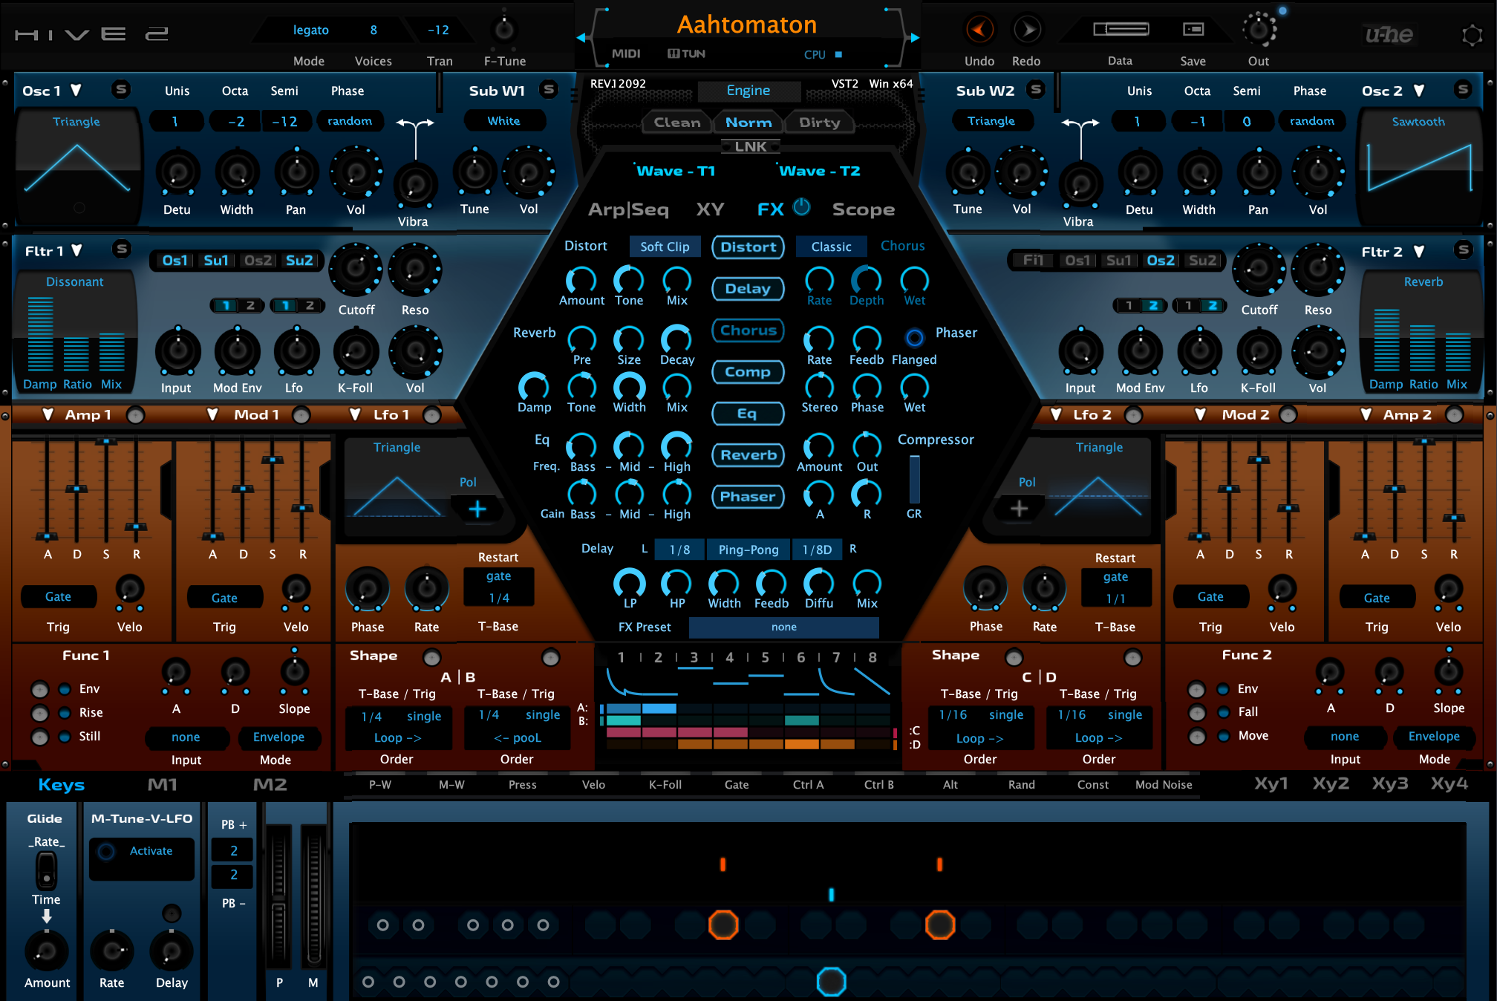Click the Fltr 2 solo S icon

(1464, 250)
